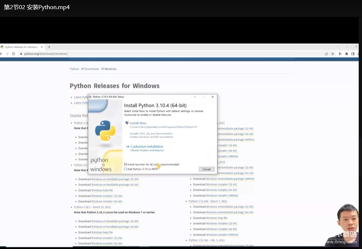Click the share page icon in address bar
The image size is (362, 249).
(326, 54)
